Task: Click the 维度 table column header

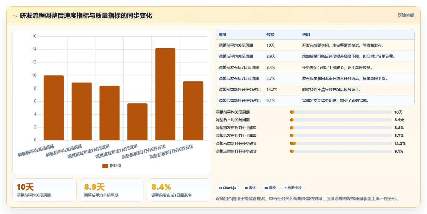Action: point(223,35)
